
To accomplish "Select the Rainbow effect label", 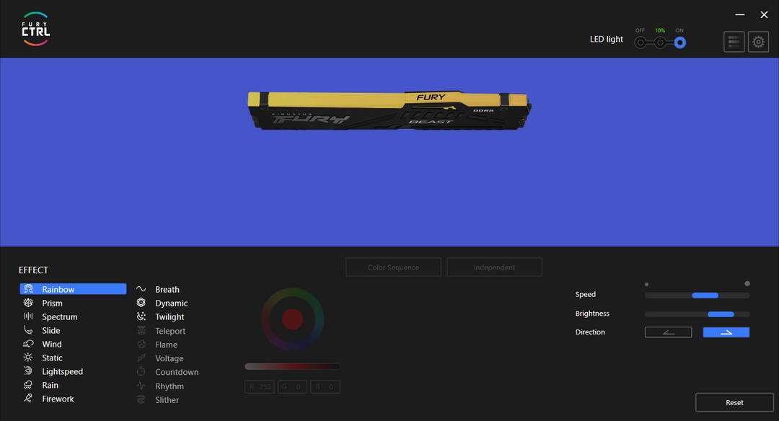I will [58, 290].
